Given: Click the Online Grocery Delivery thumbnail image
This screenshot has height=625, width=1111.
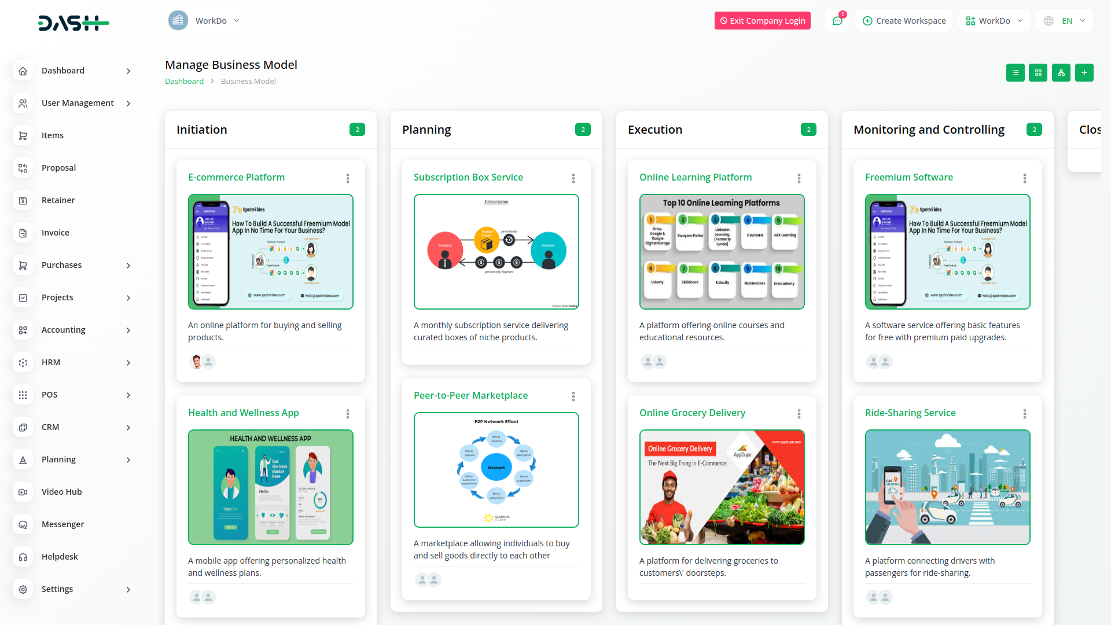Looking at the screenshot, I should 722,487.
